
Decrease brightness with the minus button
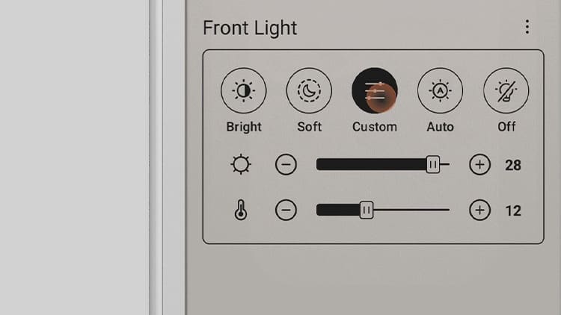click(286, 165)
